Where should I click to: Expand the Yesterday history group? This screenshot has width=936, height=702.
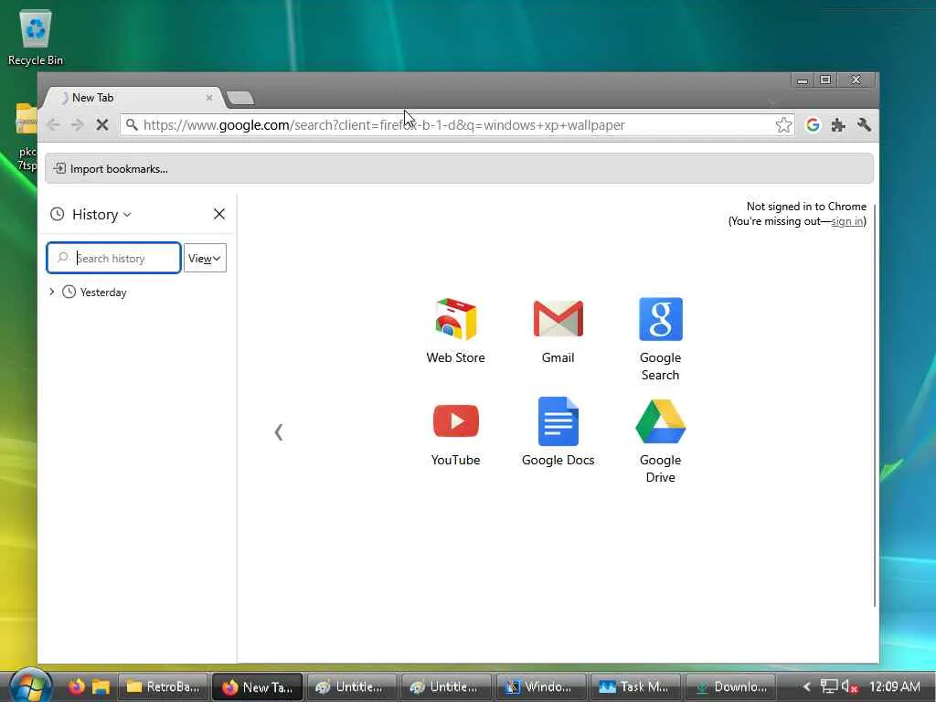pyautogui.click(x=52, y=292)
